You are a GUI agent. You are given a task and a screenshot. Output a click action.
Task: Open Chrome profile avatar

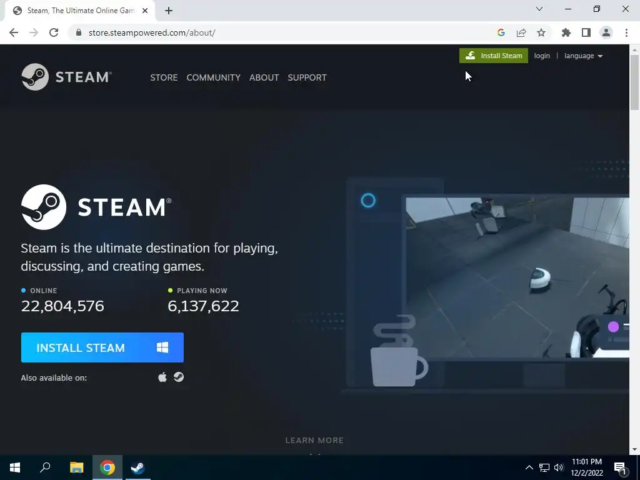point(606,32)
